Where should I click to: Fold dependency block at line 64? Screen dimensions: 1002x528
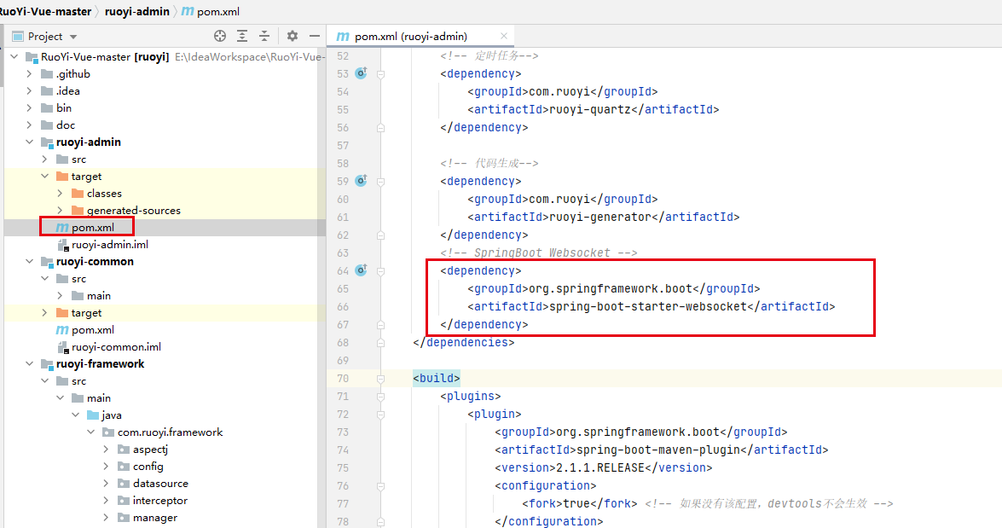381,270
